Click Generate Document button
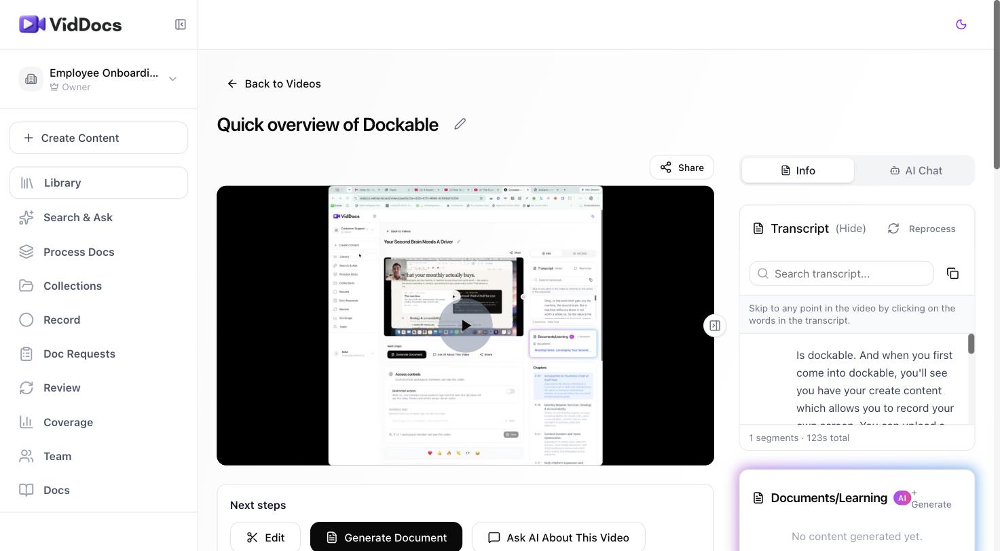Screen dimensions: 1000x551 [386, 537]
